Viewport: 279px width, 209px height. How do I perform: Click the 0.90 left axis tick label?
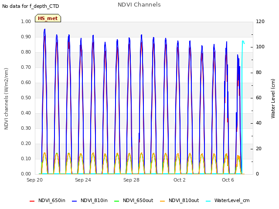point(26,37)
